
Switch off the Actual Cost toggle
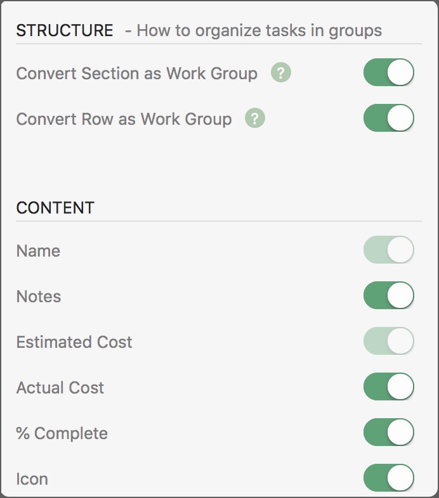(x=388, y=387)
